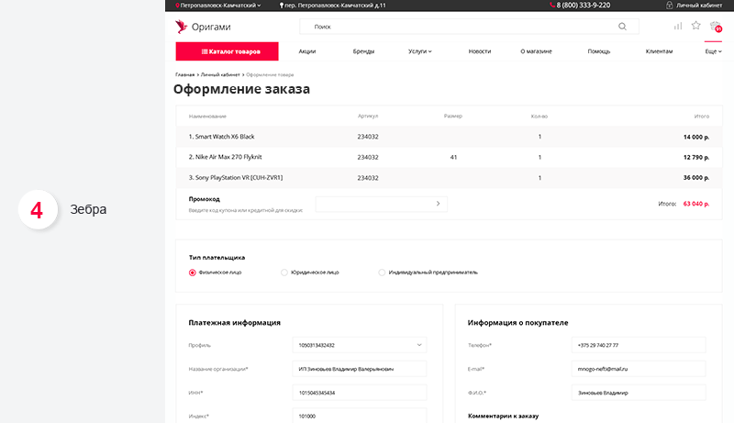Click size value 41
The image size is (734, 423).
coord(453,157)
